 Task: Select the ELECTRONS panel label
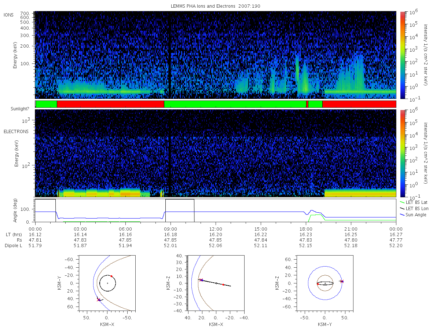pyautogui.click(x=16, y=131)
